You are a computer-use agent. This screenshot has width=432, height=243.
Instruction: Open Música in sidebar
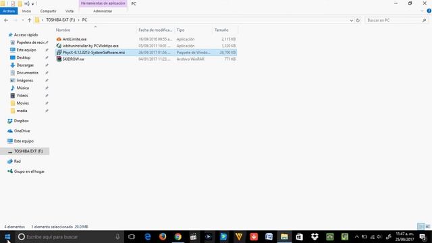click(22, 88)
